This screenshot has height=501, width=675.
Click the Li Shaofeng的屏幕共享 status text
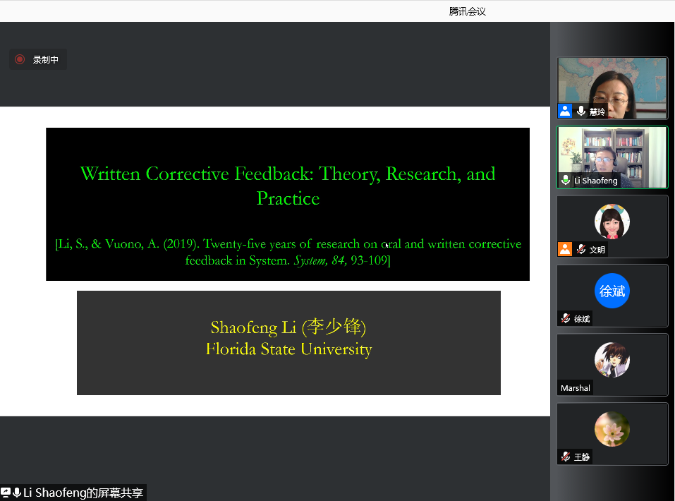(x=84, y=493)
